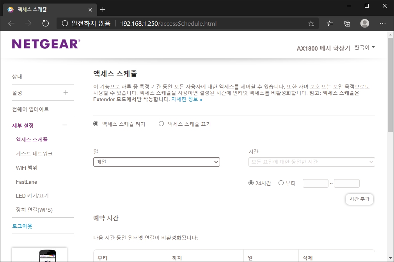Select 액세스 스케줄 켜기 radio button
394x262 pixels.
tap(96, 124)
